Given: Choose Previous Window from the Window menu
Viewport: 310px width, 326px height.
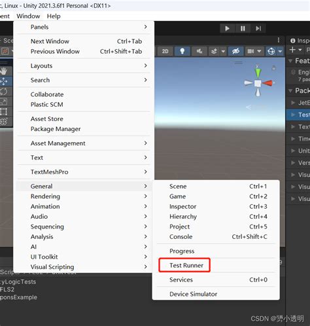Looking at the screenshot, I should [x=84, y=52].
